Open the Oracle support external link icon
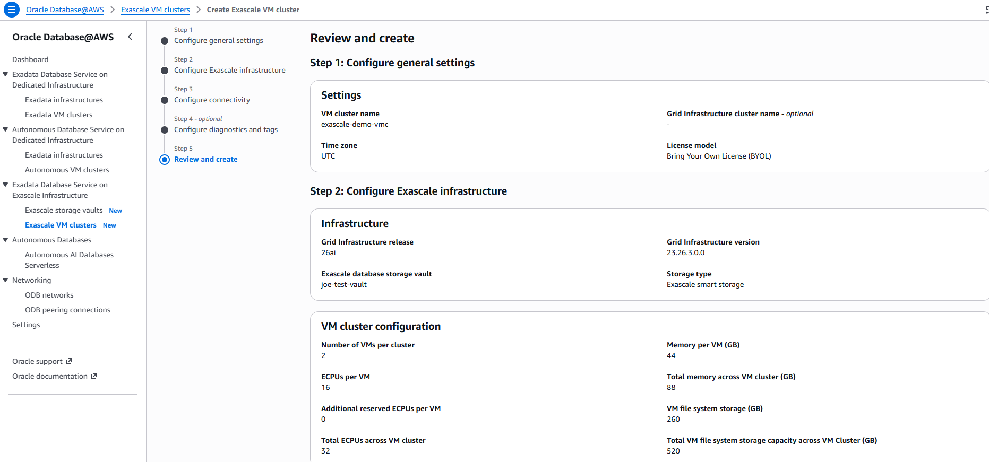The image size is (989, 462). pyautogui.click(x=69, y=361)
